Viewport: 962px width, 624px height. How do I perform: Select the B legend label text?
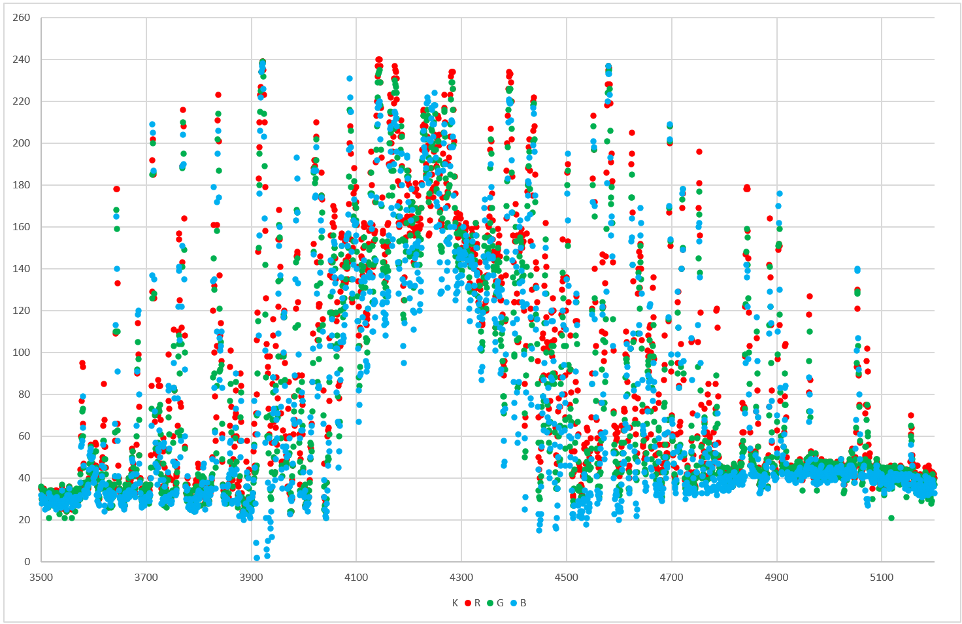[x=523, y=603]
